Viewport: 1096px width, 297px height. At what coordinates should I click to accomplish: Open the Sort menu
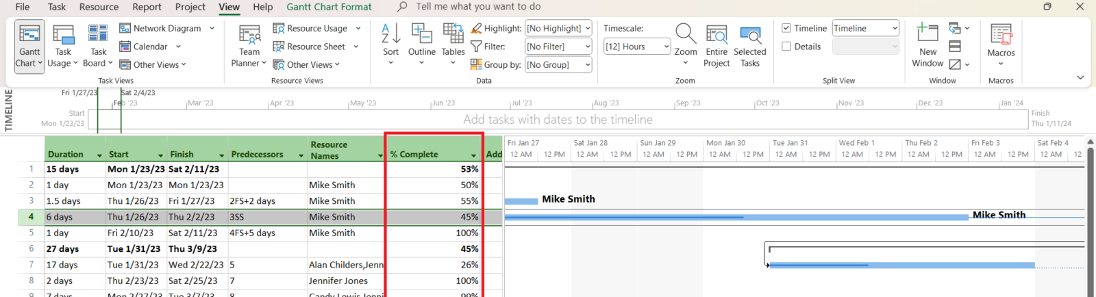390,44
